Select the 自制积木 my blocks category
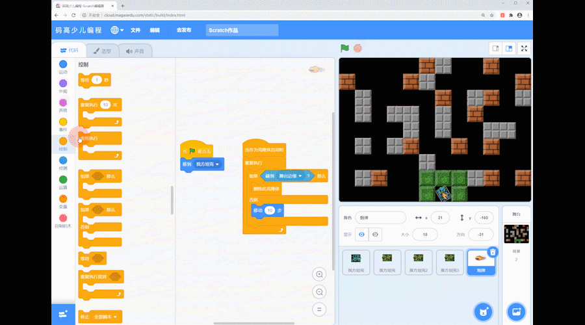Viewport: 585px width, 325px height. click(63, 221)
